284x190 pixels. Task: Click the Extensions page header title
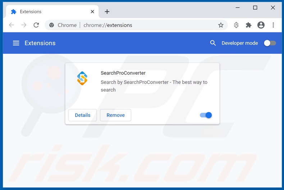coord(40,43)
